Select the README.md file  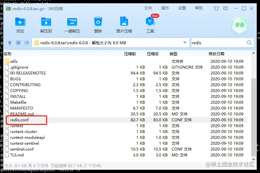click(22, 114)
